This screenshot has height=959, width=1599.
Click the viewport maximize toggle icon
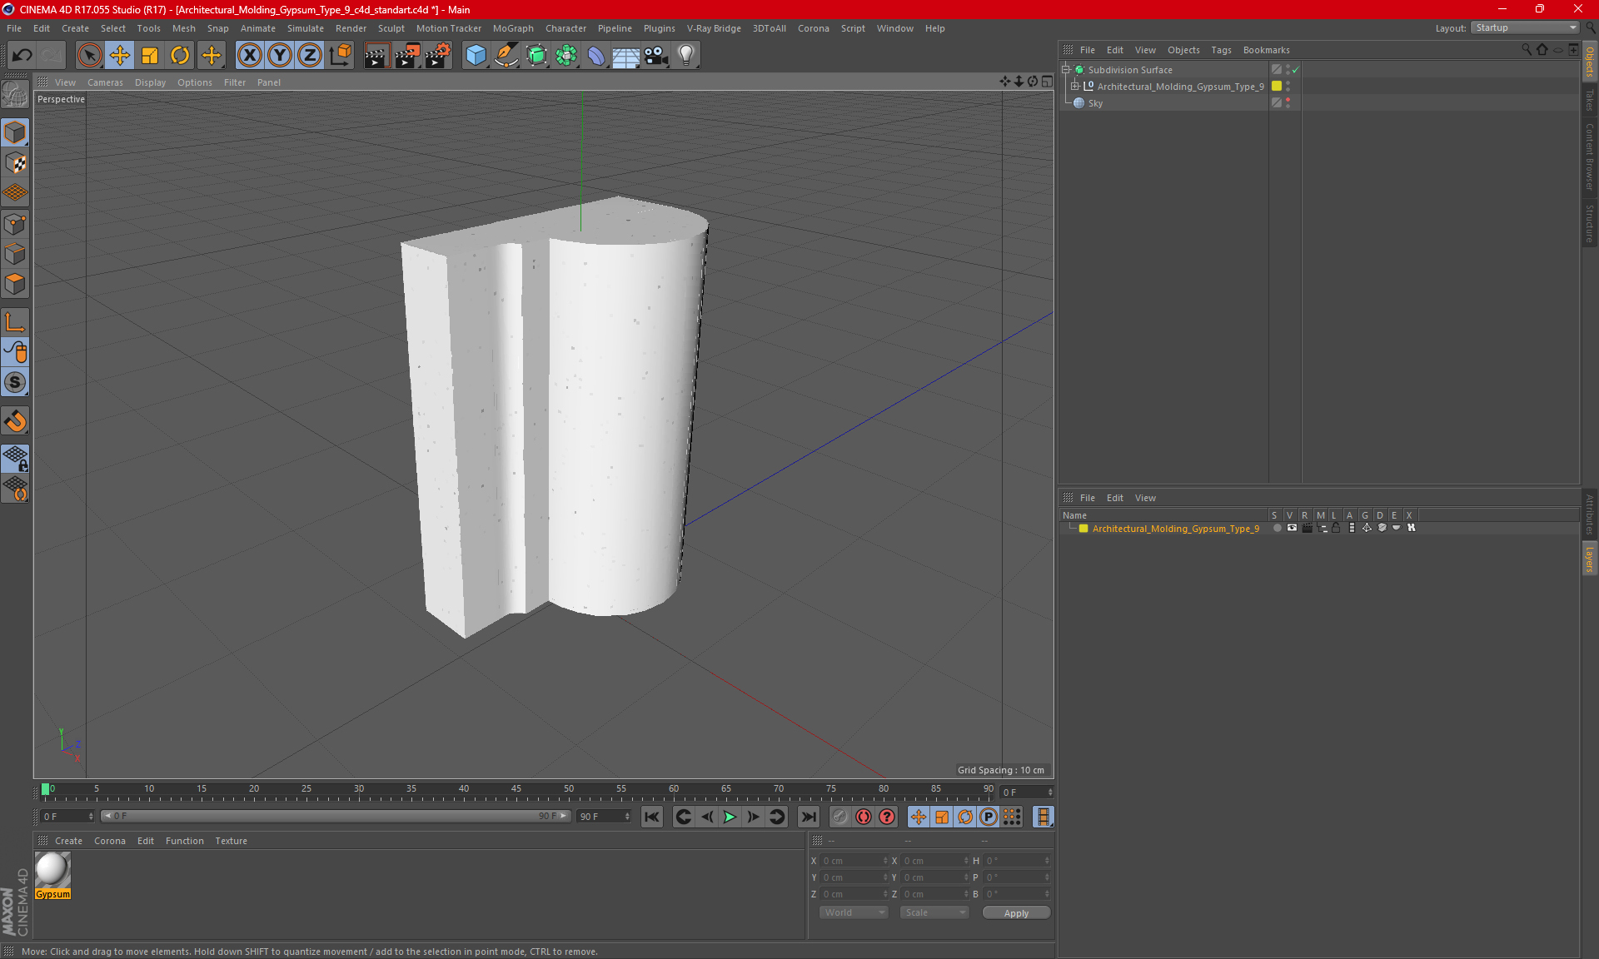[1047, 82]
